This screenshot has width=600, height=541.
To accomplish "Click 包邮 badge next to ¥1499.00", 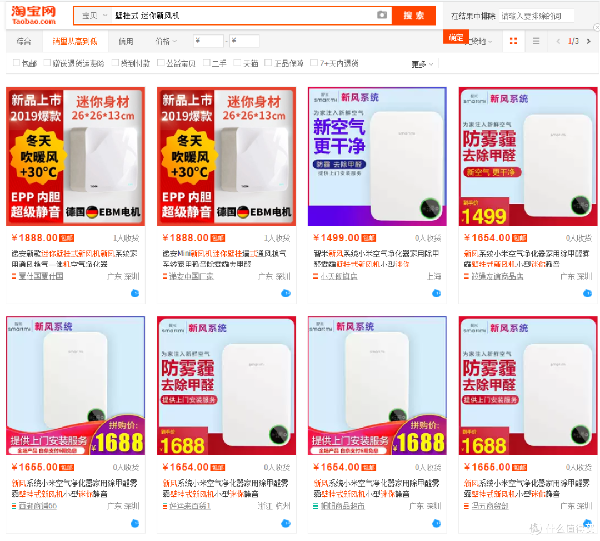I will point(369,238).
